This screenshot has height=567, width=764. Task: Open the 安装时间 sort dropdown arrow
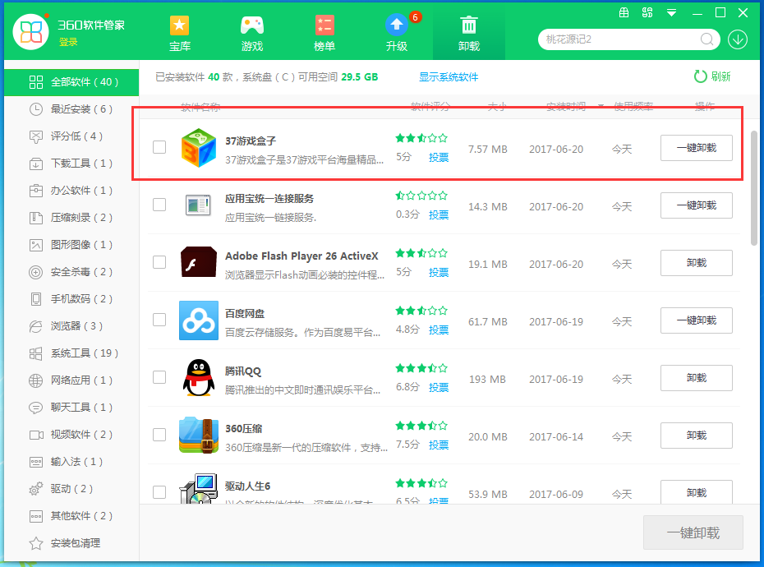click(600, 107)
